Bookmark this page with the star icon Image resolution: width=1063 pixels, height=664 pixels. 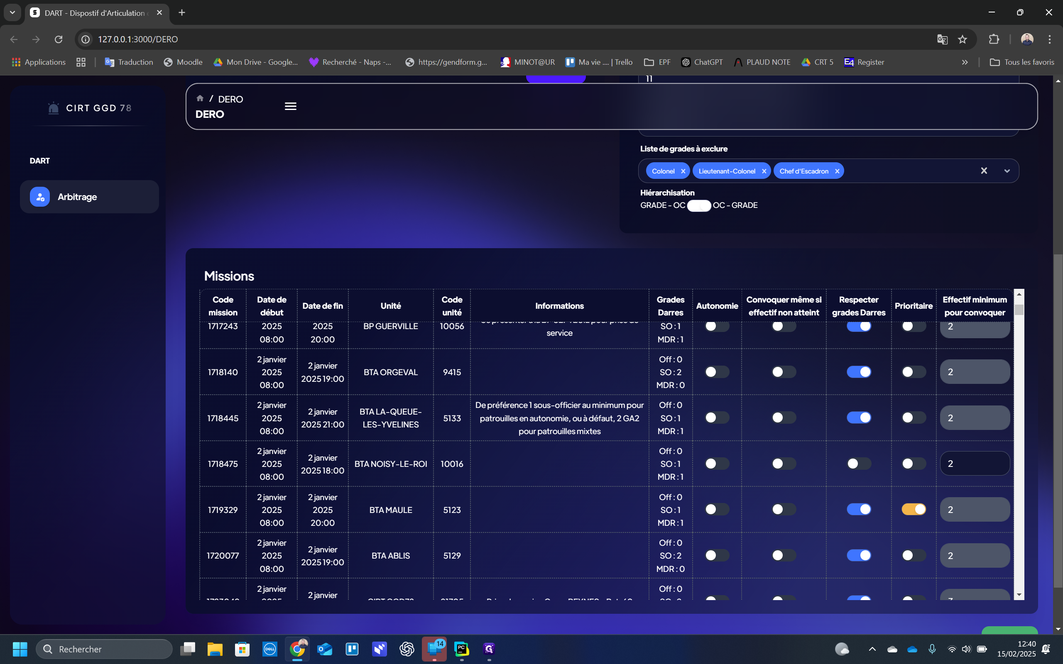[x=963, y=39]
